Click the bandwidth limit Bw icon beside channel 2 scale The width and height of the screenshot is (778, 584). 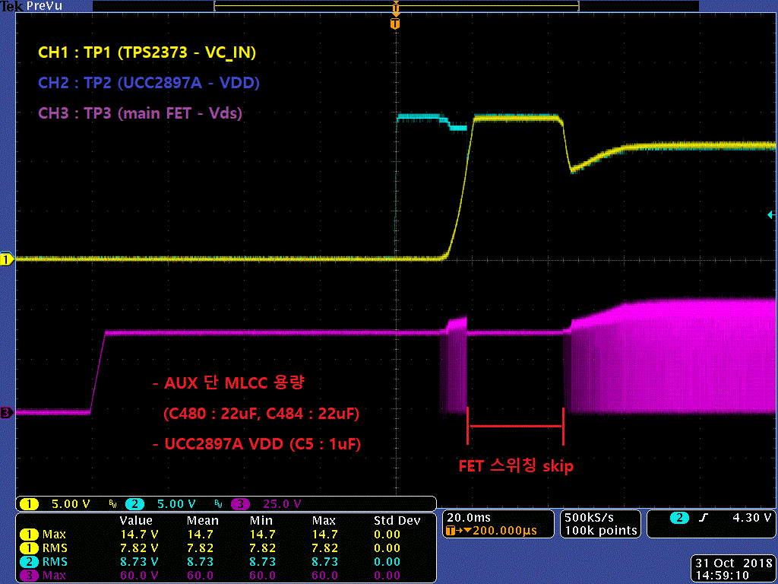[x=218, y=505]
